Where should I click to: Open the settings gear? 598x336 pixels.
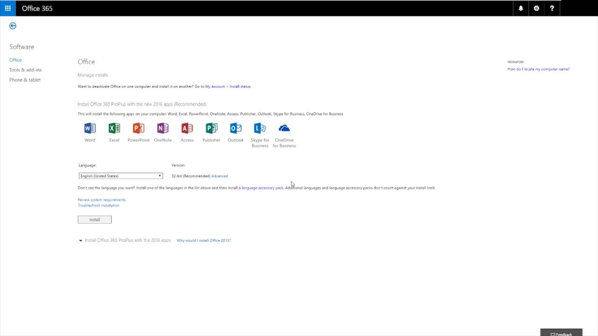coord(536,8)
